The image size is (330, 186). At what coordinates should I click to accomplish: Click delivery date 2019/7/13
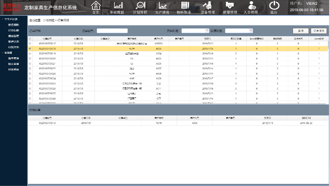[x=208, y=59]
